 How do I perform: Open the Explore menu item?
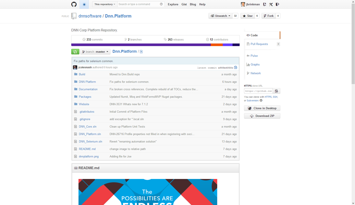click(x=173, y=4)
